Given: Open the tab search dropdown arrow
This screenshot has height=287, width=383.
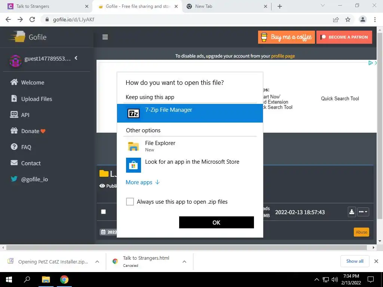Looking at the screenshot, I should click(x=323, y=5).
